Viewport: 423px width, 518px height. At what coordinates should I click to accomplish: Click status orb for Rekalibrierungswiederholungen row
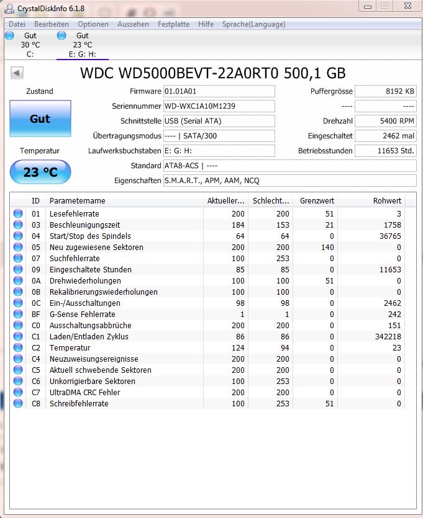pos(18,292)
